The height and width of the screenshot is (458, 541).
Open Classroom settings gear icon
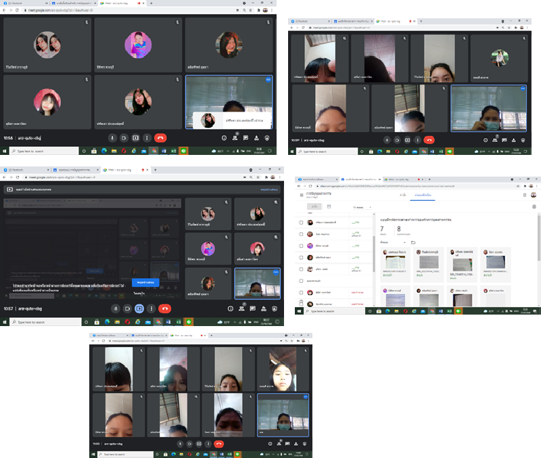click(534, 206)
